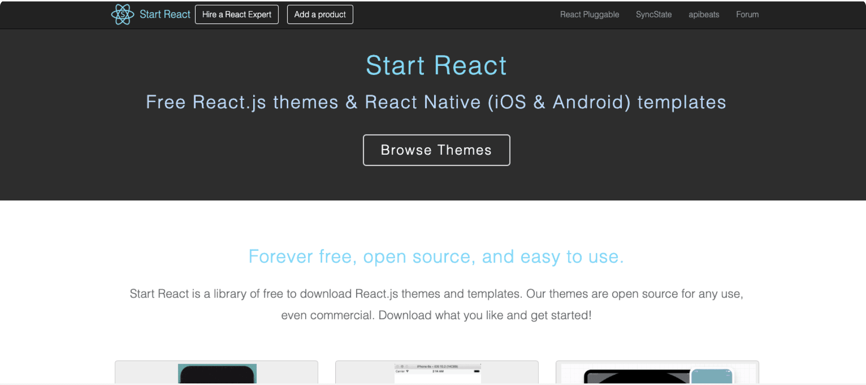The image size is (866, 385).
Task: Click the React atom logo
Action: pyautogui.click(x=122, y=14)
